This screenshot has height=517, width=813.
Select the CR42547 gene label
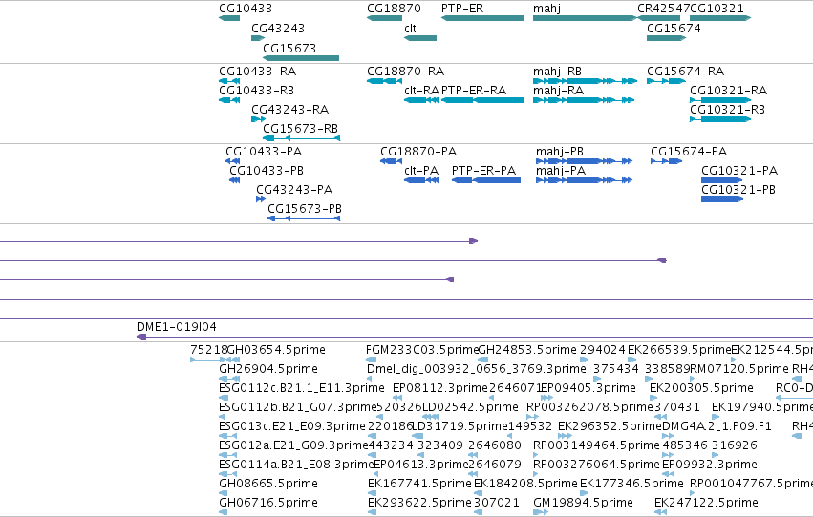663,9
